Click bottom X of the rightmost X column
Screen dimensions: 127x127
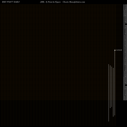click(115, 115)
